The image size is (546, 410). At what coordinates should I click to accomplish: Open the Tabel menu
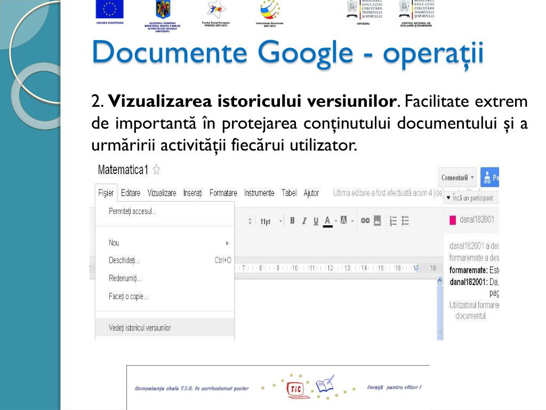[289, 193]
